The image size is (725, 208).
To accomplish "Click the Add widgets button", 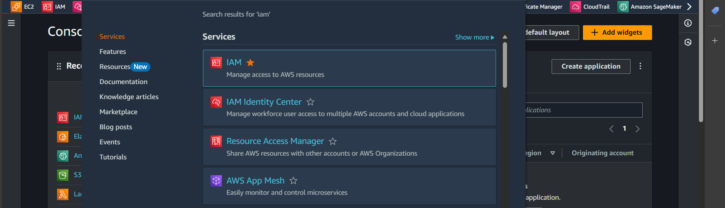I will point(617,32).
